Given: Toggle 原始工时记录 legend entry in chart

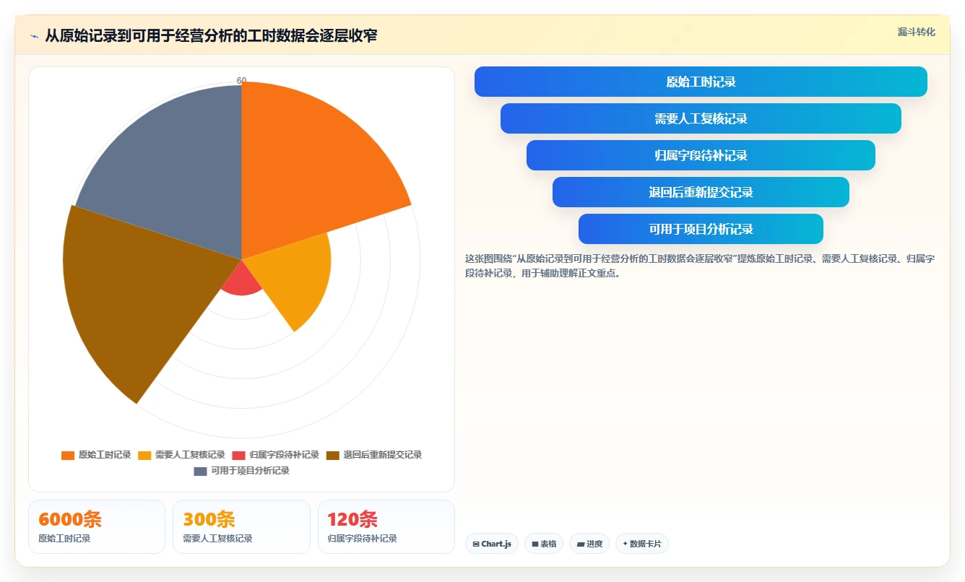Looking at the screenshot, I should click(96, 455).
